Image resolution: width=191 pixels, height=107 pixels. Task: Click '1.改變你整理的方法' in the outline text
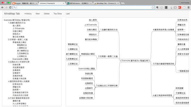point(17,23)
